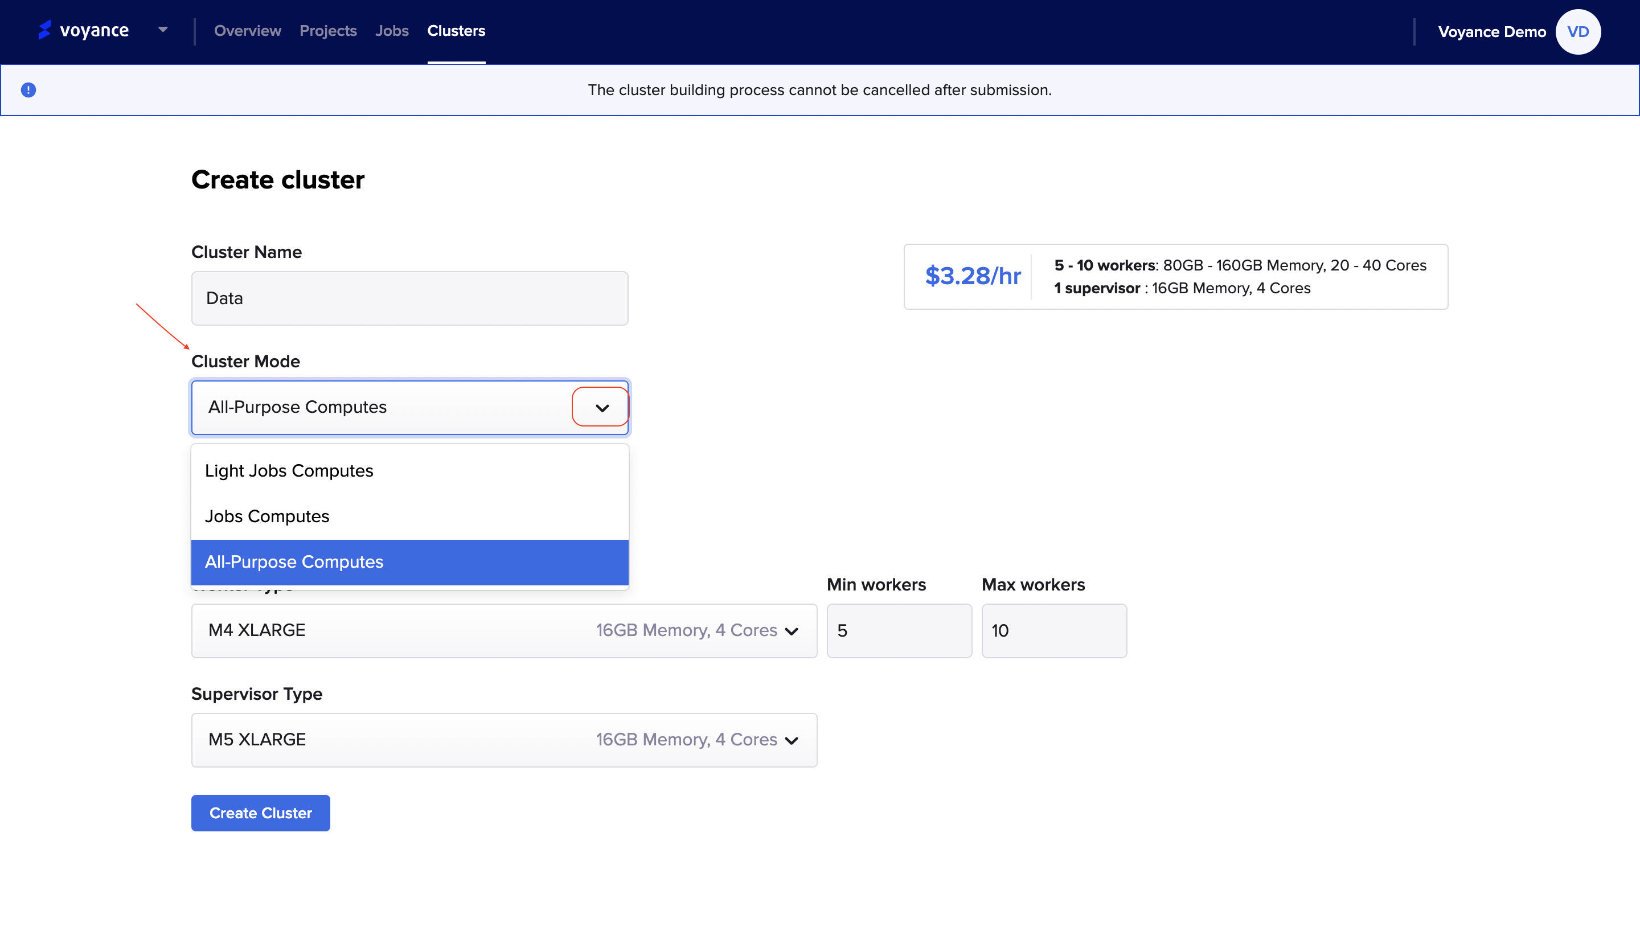Image resolution: width=1640 pixels, height=935 pixels.
Task: Click the $3.28/hr price text
Action: pos(973,276)
